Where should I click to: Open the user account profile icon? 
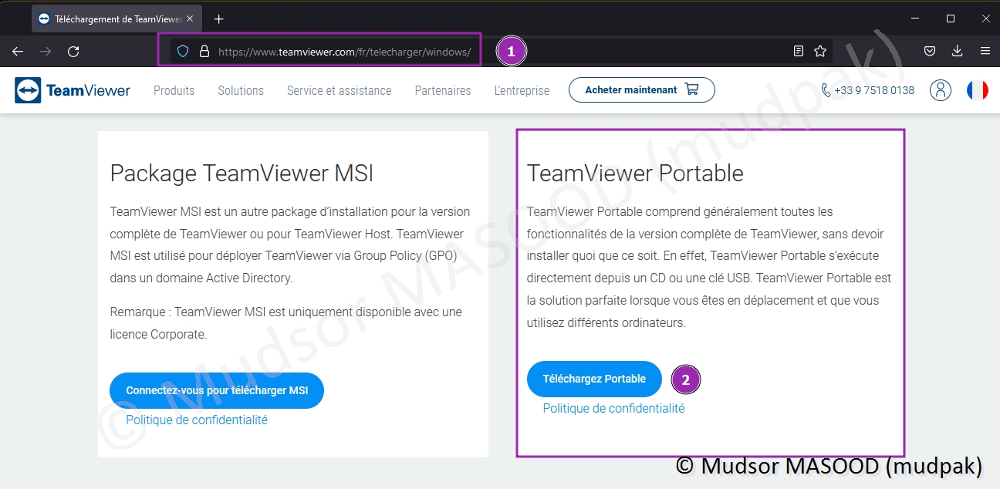[x=941, y=90]
